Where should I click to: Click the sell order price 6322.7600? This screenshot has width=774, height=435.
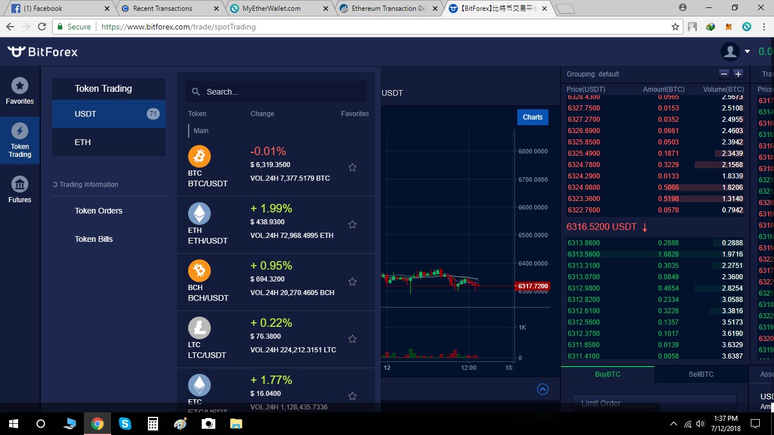[x=584, y=210]
